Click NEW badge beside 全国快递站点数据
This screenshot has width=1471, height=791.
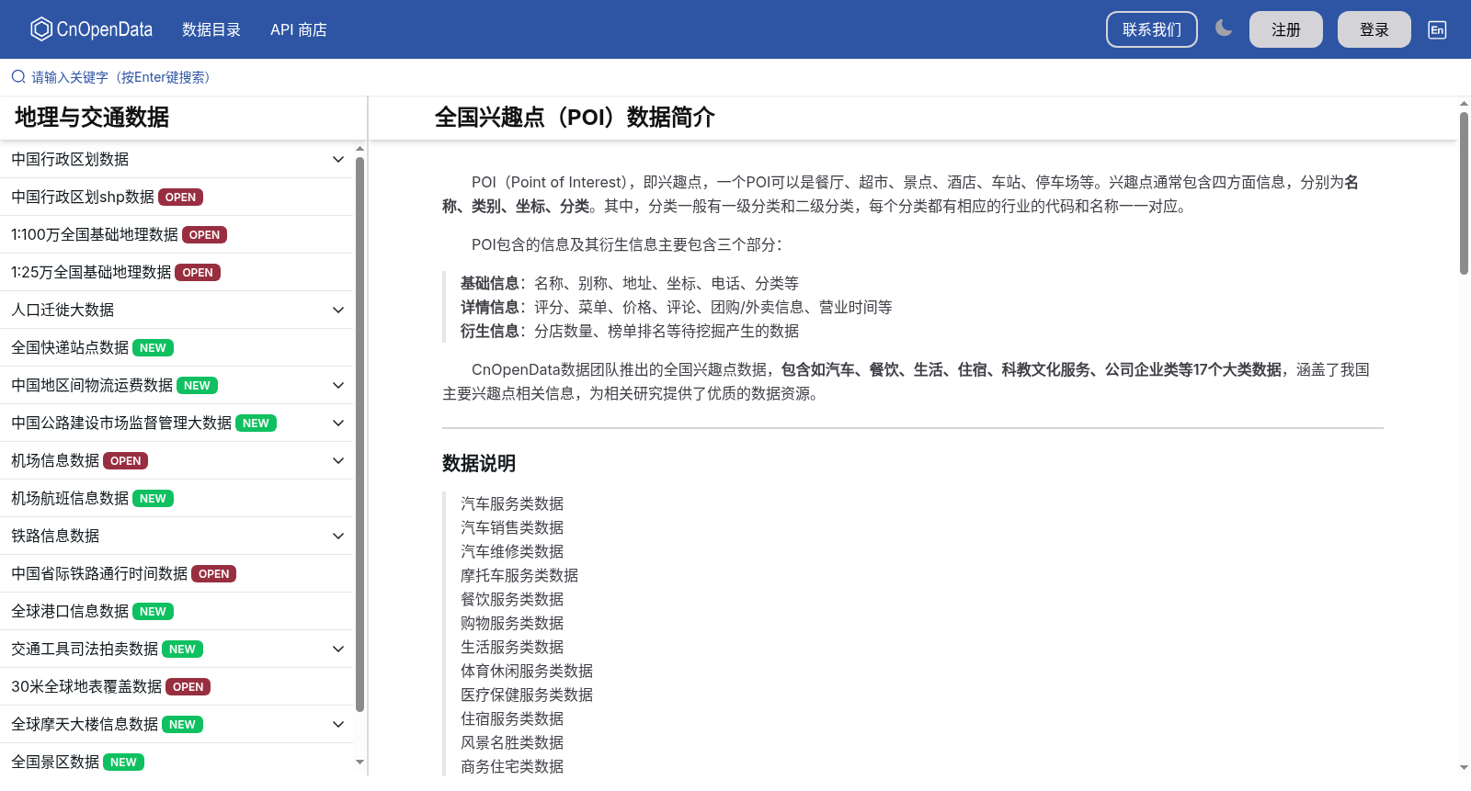click(153, 348)
